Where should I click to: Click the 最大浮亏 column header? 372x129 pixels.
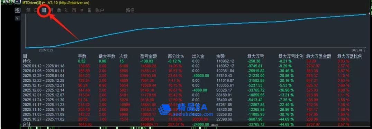[255, 56]
